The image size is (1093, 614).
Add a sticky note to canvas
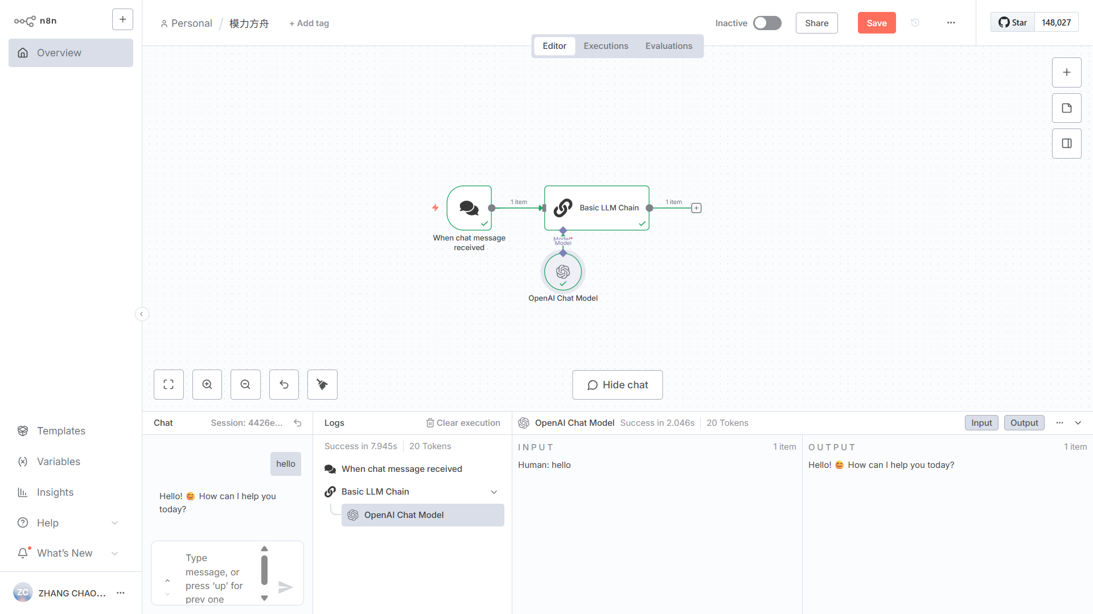coord(1066,108)
